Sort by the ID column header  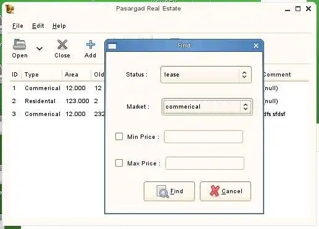(15, 75)
